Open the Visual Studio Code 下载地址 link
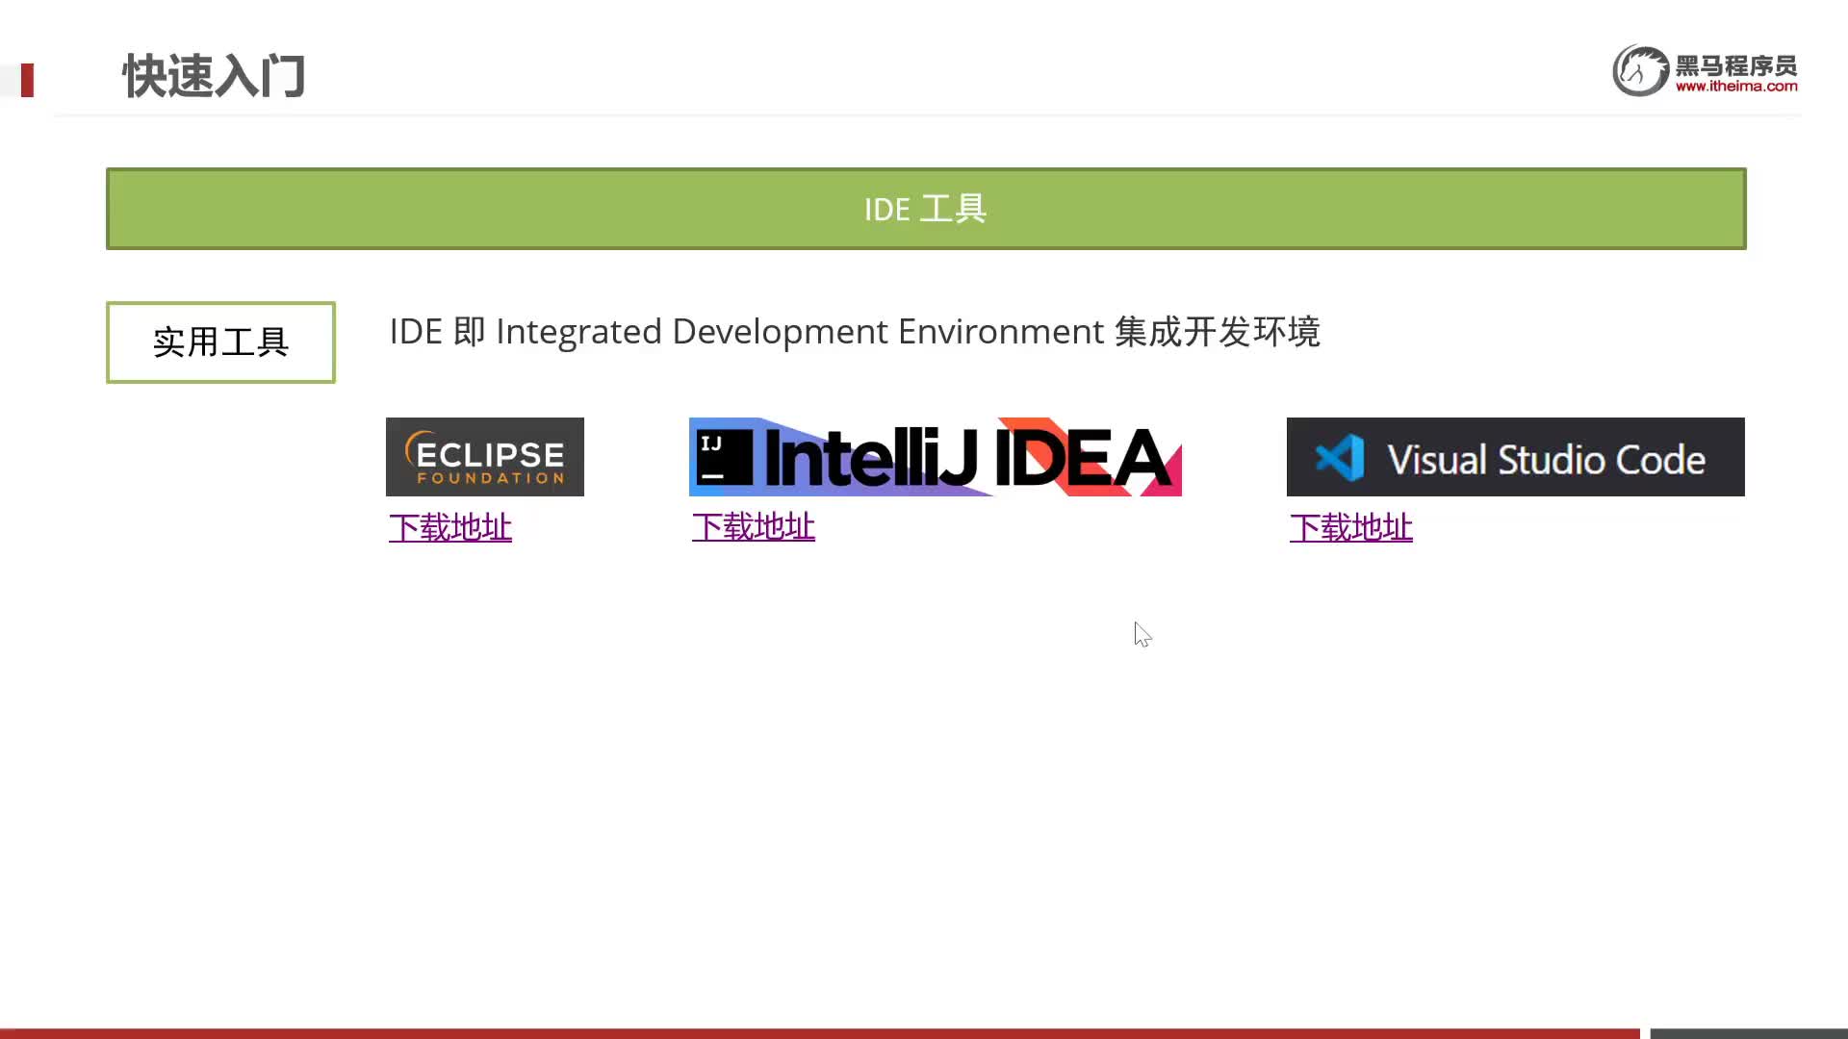The height and width of the screenshot is (1039, 1848). [1351, 527]
